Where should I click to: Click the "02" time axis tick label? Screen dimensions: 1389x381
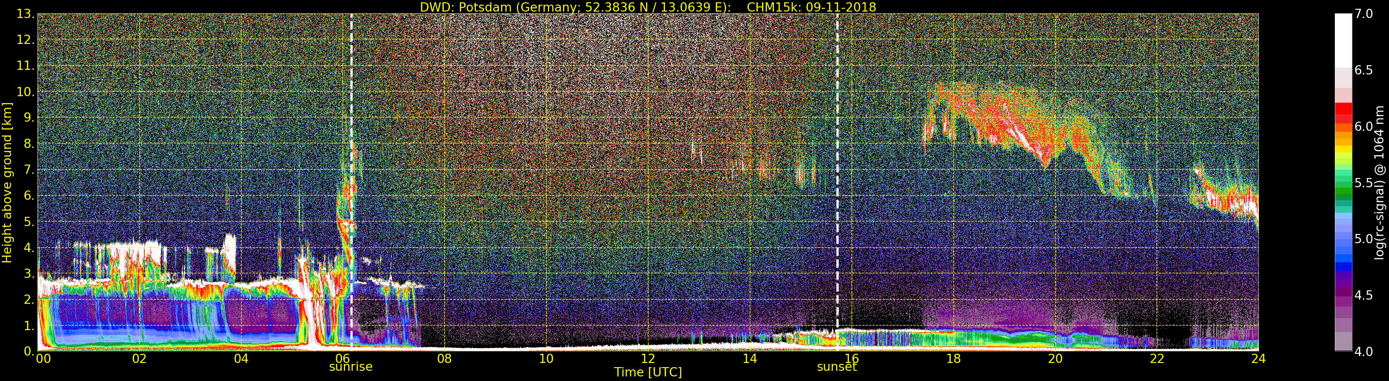140,358
